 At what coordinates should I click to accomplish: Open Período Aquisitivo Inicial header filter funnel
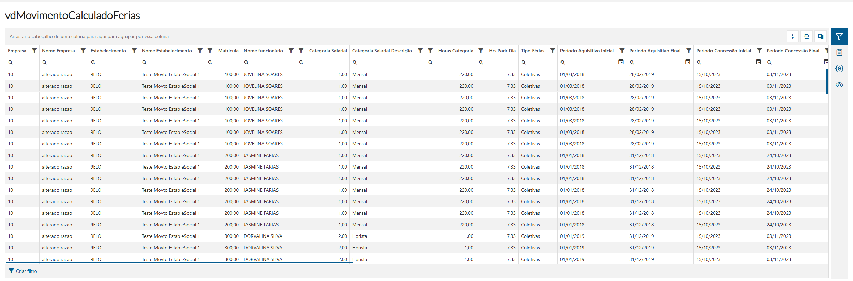click(622, 50)
